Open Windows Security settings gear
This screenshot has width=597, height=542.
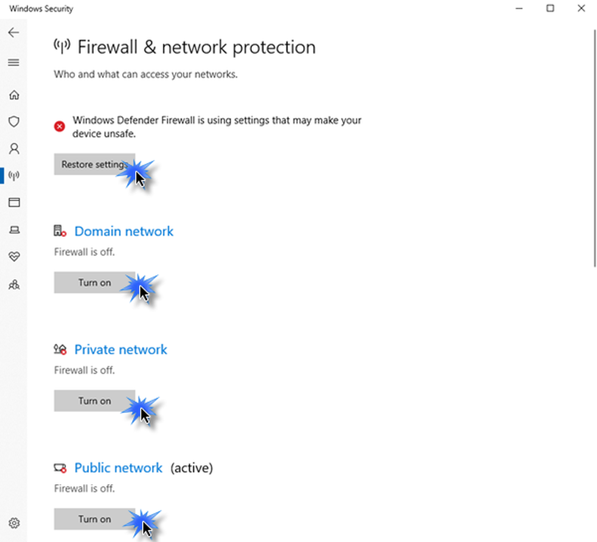[14, 522]
